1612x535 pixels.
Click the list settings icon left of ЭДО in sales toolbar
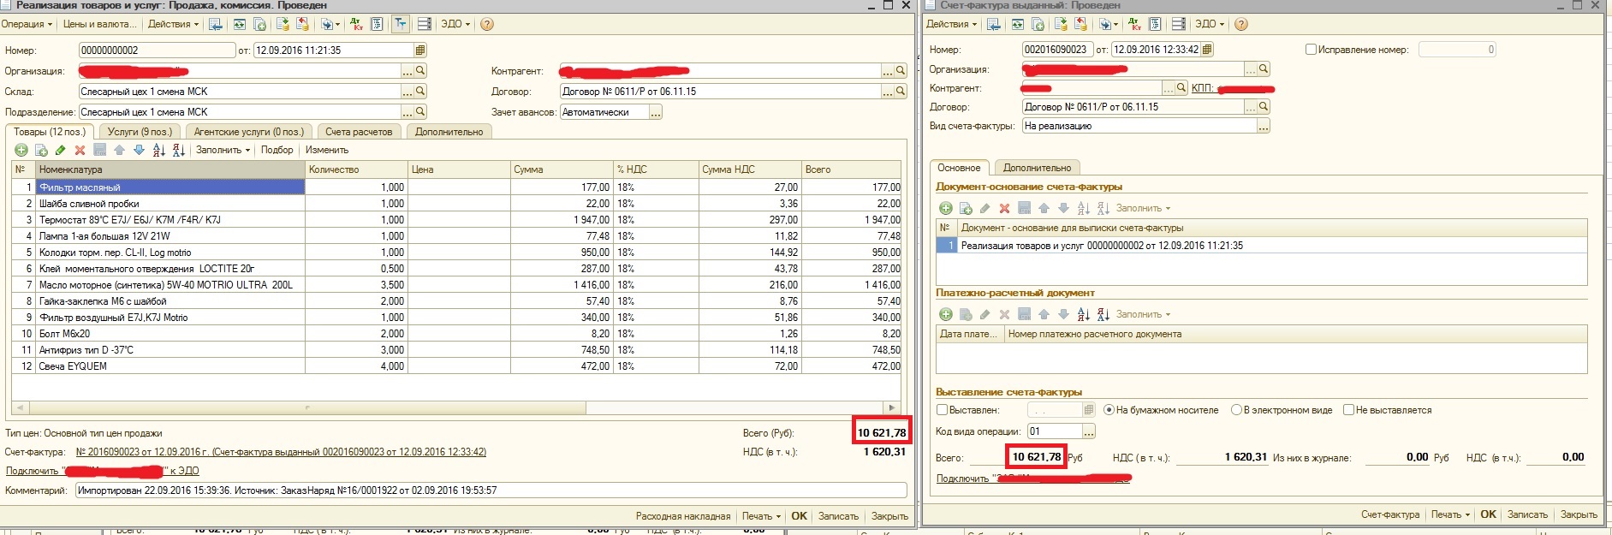tap(424, 24)
